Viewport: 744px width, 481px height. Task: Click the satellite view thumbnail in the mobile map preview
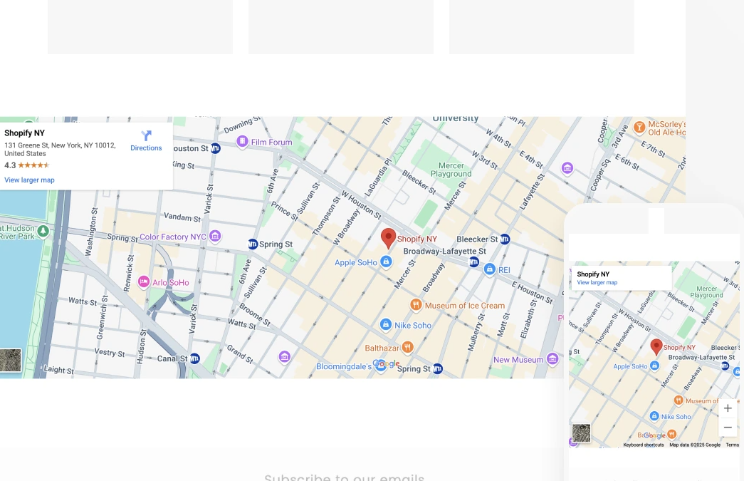[x=581, y=433]
